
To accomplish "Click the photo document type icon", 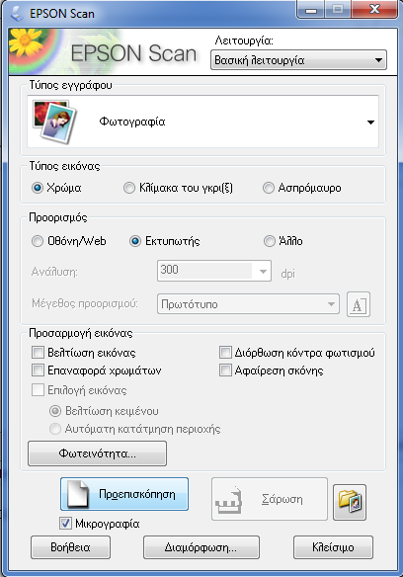I will 54,122.
